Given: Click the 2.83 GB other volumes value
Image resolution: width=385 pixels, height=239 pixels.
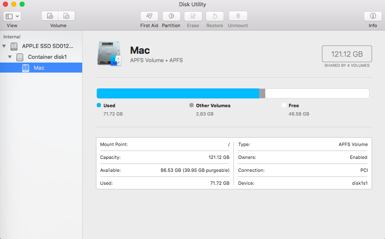Looking at the screenshot, I should click(x=205, y=114).
